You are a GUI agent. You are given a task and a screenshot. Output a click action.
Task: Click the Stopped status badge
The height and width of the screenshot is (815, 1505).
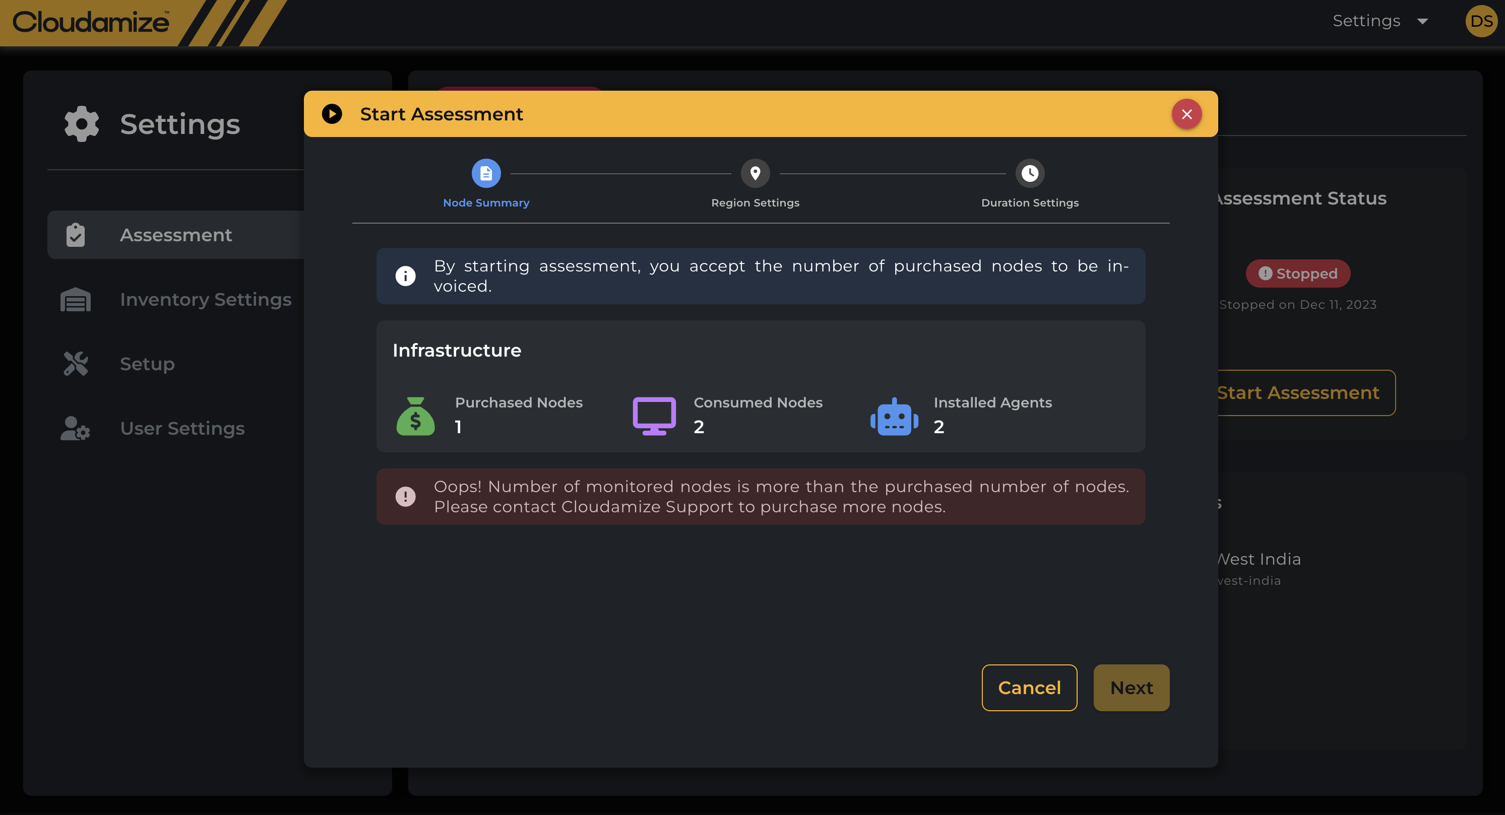1297,273
